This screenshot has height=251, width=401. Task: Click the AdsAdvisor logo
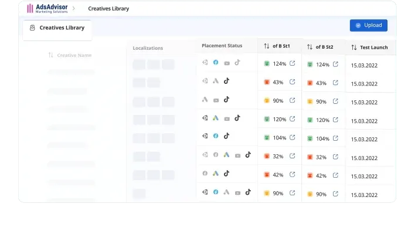tap(47, 8)
